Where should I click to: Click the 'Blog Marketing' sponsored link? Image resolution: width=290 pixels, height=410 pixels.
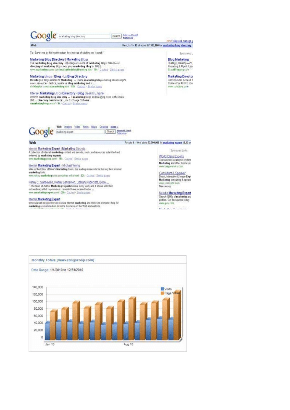(x=178, y=59)
